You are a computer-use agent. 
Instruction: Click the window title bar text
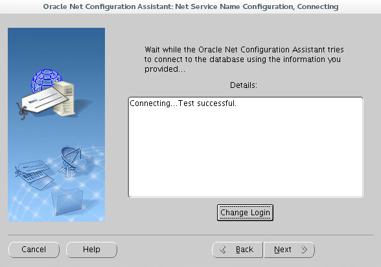point(190,6)
